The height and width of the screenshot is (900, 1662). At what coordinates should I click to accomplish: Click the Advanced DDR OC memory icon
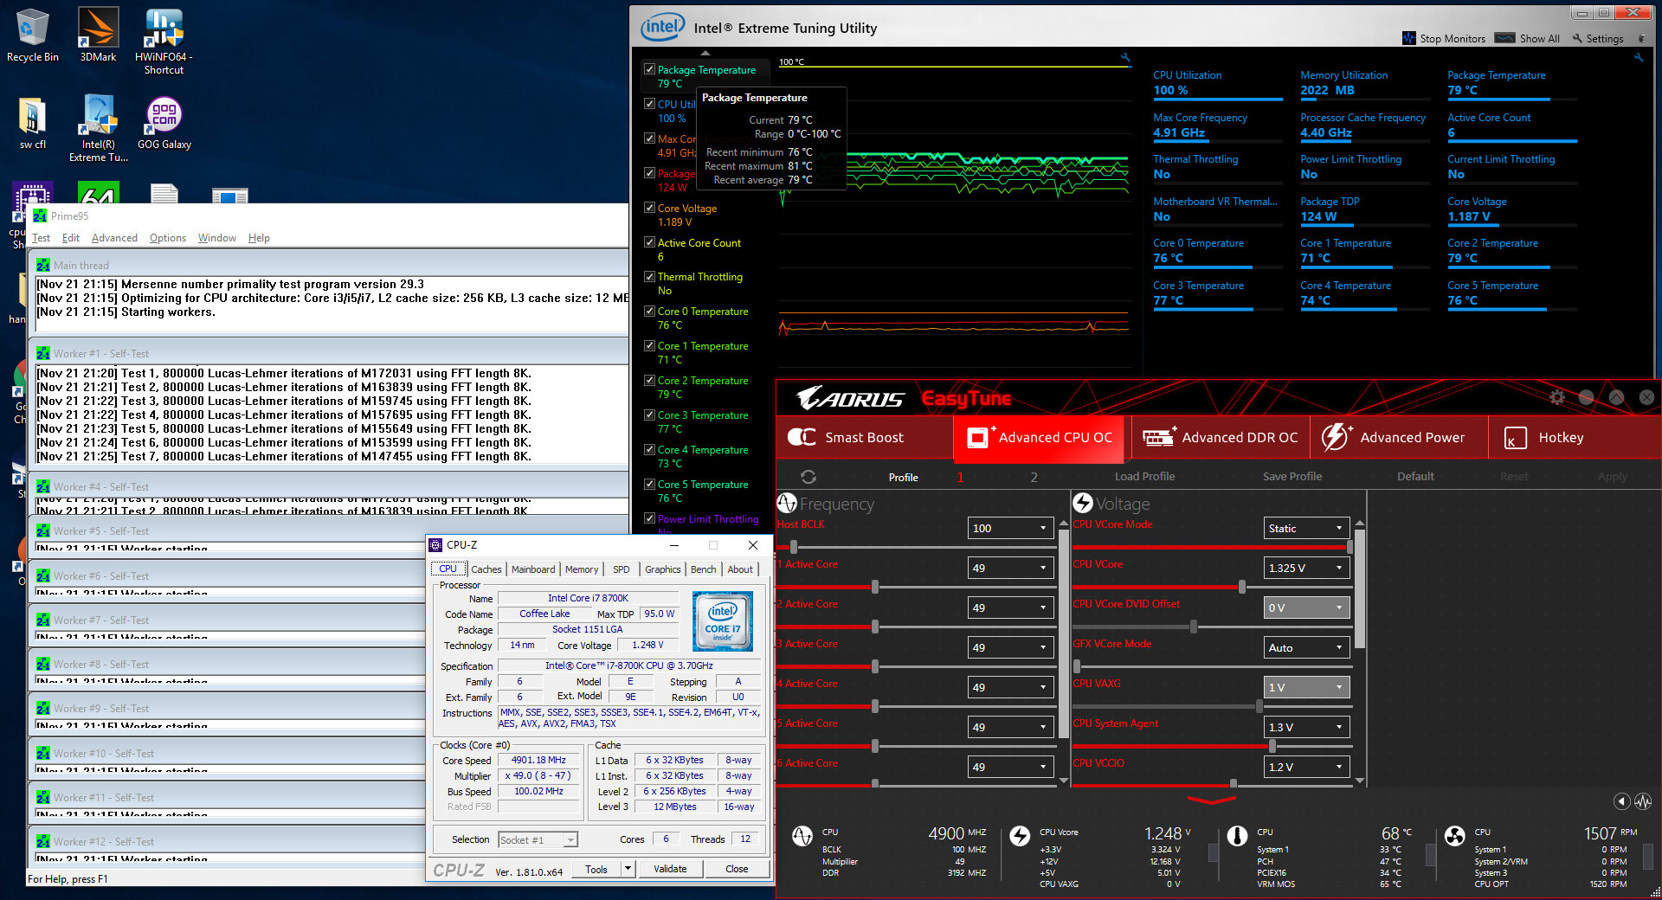click(x=1159, y=437)
